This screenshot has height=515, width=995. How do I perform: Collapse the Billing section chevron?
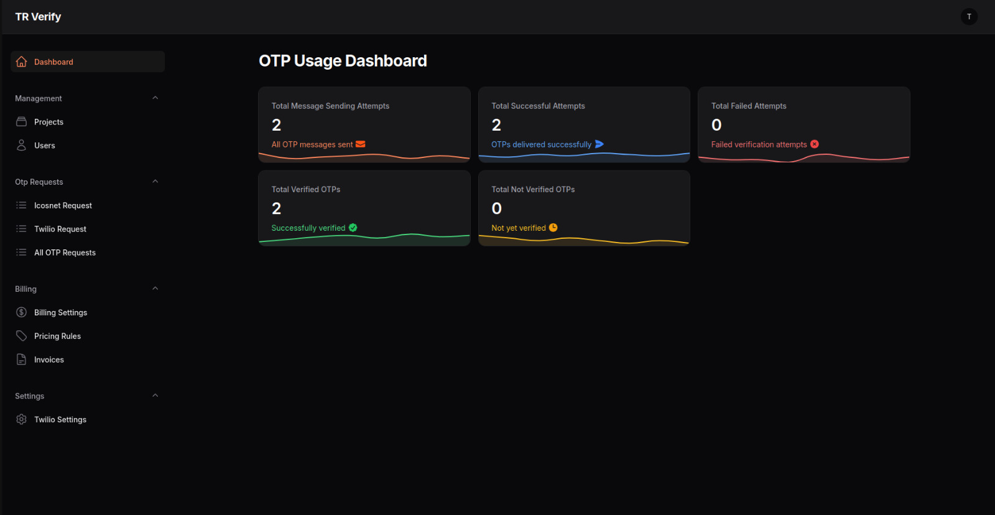coord(155,289)
